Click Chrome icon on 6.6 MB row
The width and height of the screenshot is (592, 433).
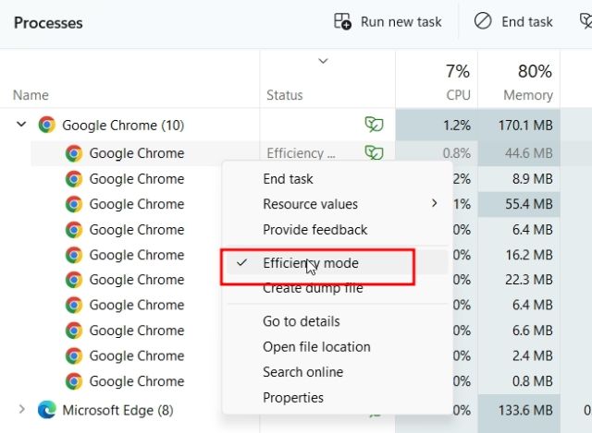click(74, 331)
